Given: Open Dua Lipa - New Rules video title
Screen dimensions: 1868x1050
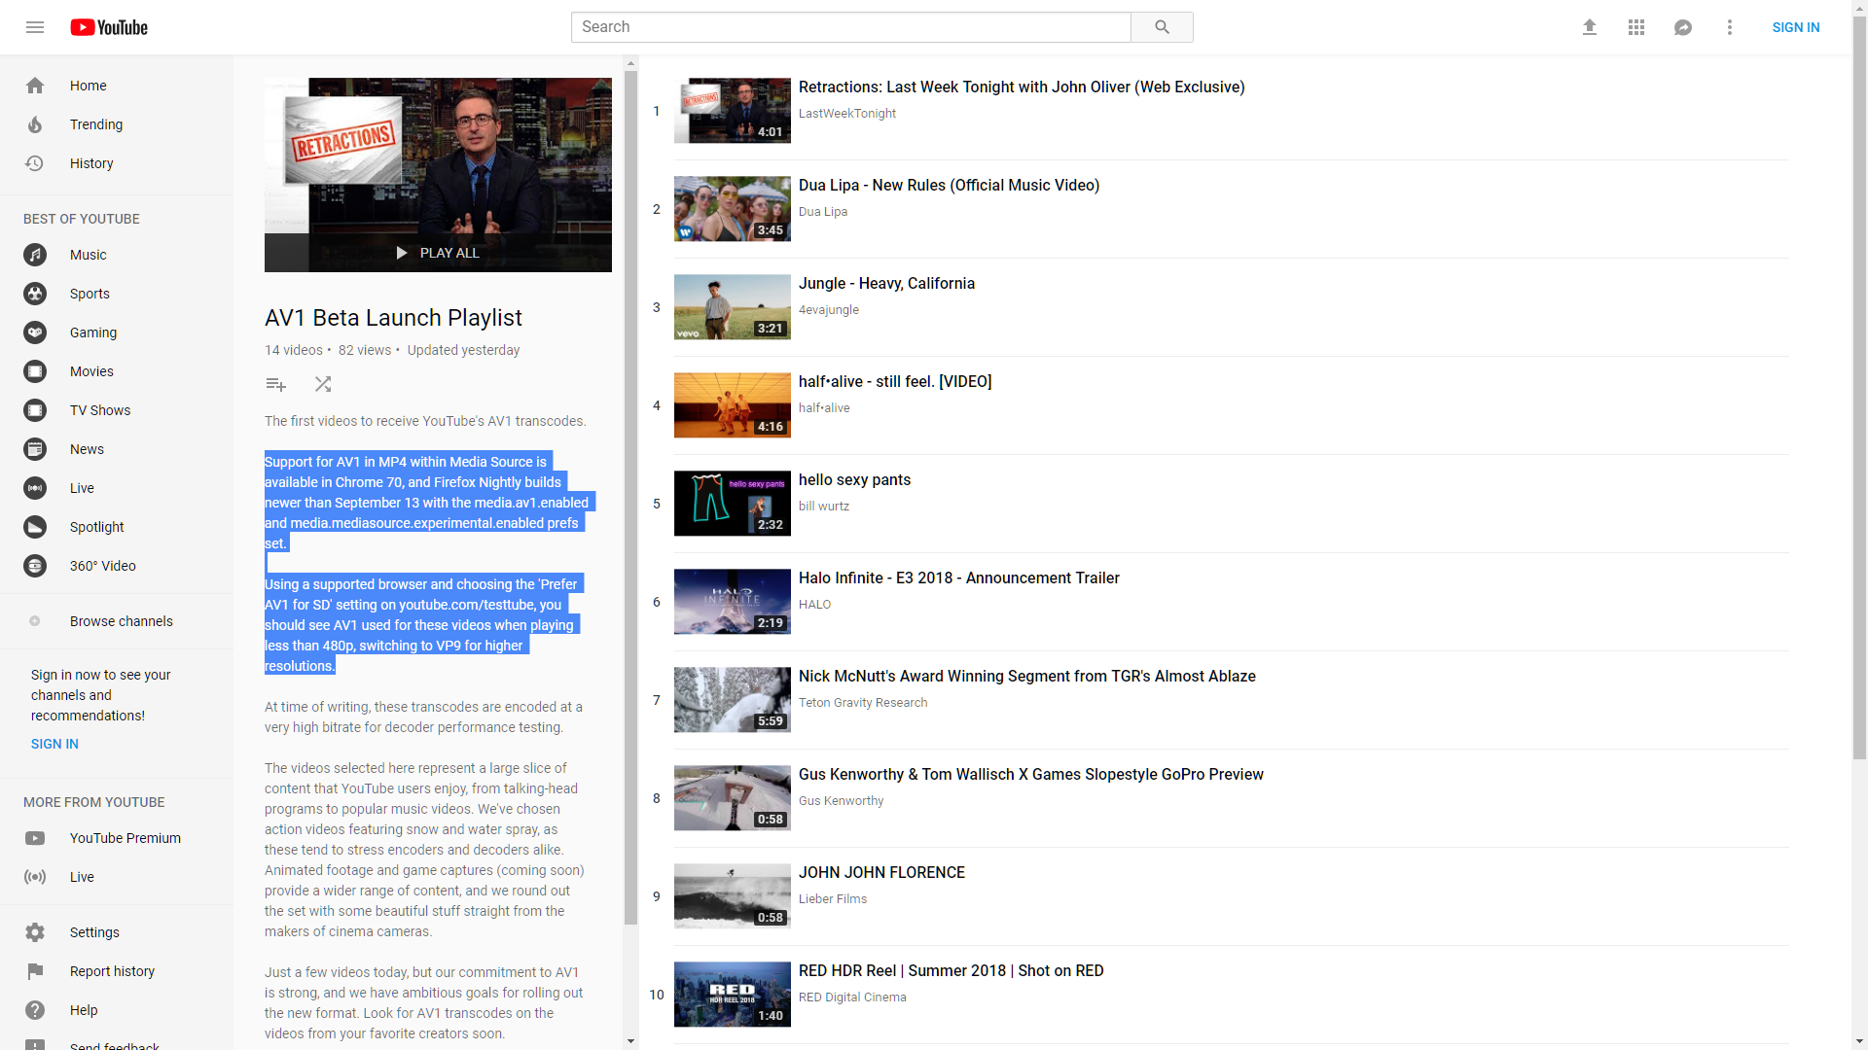Looking at the screenshot, I should pyautogui.click(x=949, y=186).
